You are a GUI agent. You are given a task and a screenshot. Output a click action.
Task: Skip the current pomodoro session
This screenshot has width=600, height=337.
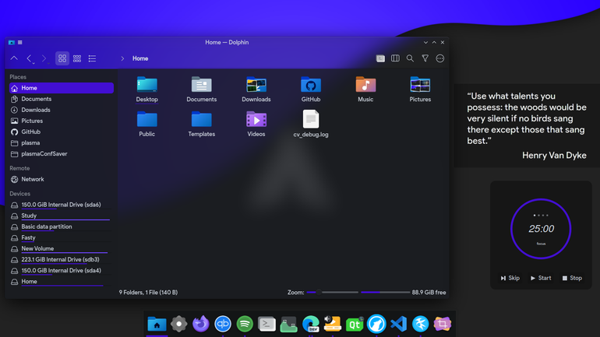(x=510, y=278)
